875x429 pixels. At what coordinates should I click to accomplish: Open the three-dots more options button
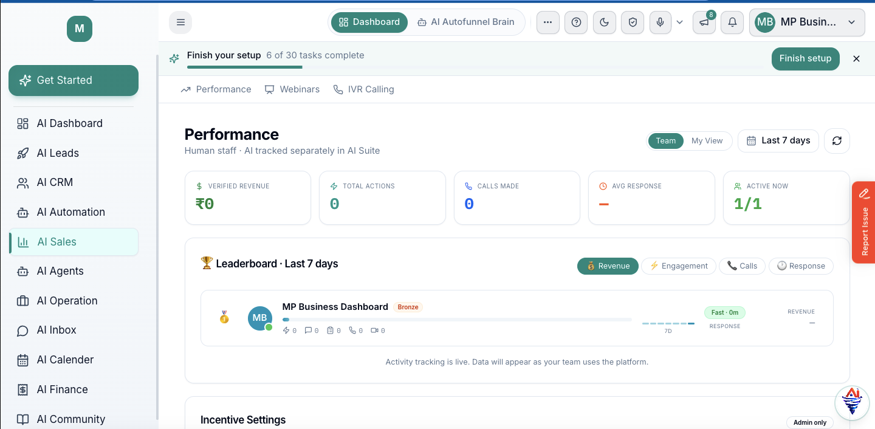point(547,22)
